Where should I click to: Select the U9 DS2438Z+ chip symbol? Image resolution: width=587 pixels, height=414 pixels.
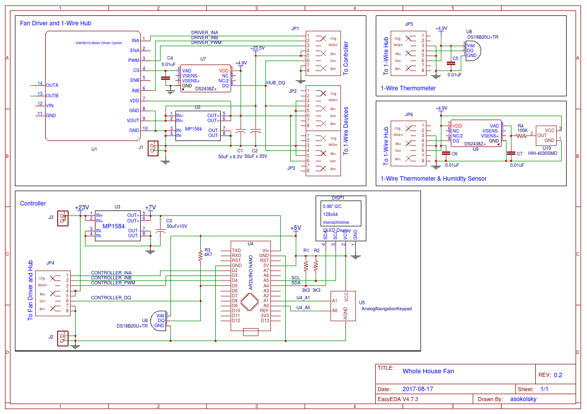coord(476,134)
